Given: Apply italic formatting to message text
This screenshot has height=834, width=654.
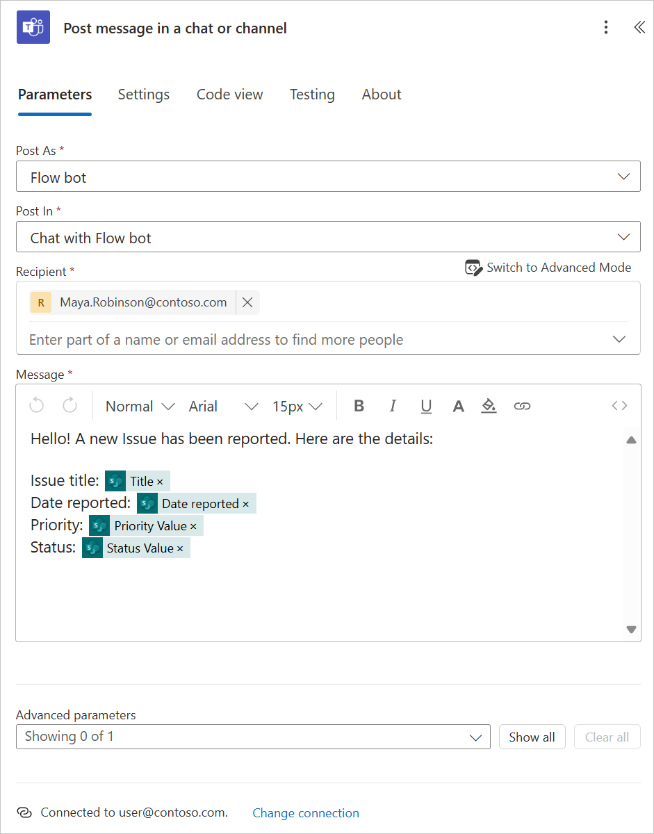Looking at the screenshot, I should click(393, 405).
